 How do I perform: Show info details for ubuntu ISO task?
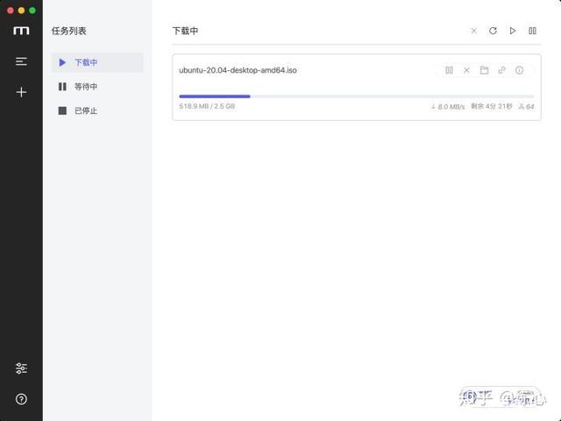click(519, 70)
